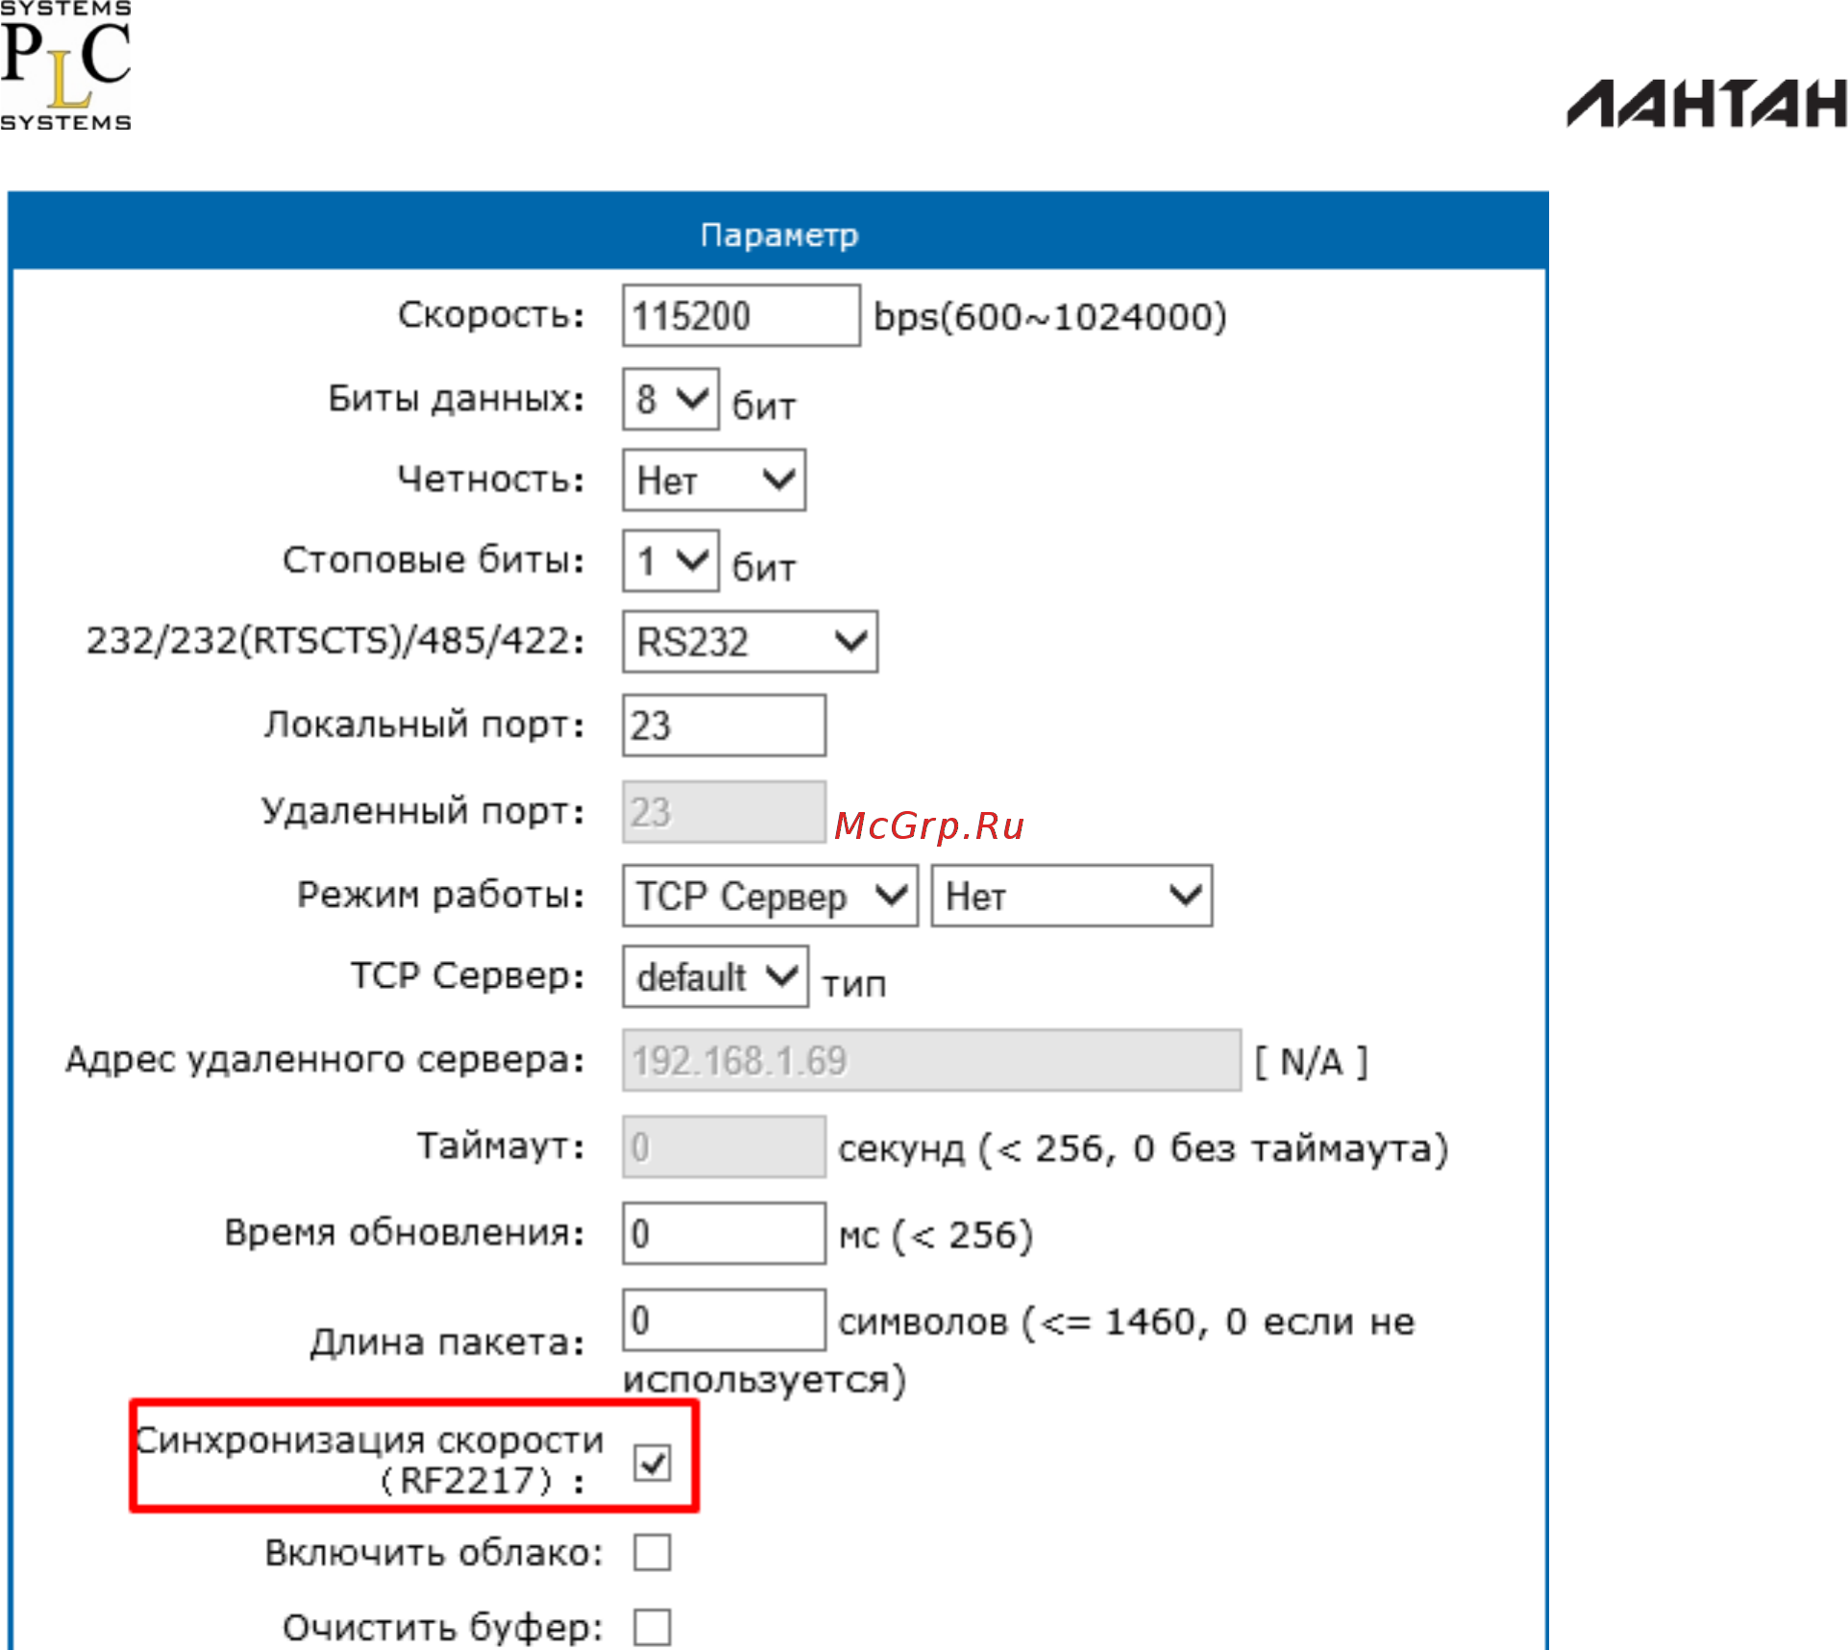The width and height of the screenshot is (1848, 1650).
Task: Focus the Скорость baud rate field
Action: coord(741,315)
